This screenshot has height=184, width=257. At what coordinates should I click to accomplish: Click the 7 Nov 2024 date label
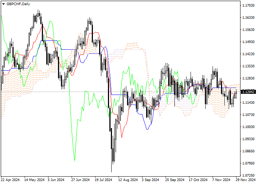point(221,180)
